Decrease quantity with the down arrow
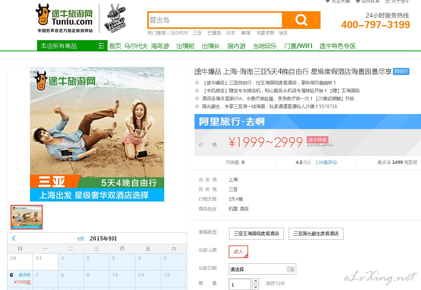 (256, 287)
